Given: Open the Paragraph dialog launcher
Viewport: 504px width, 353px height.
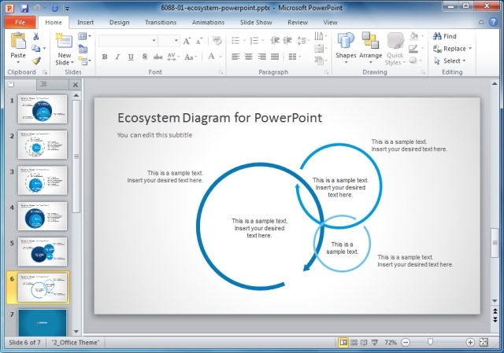Looking at the screenshot, I should point(327,73).
